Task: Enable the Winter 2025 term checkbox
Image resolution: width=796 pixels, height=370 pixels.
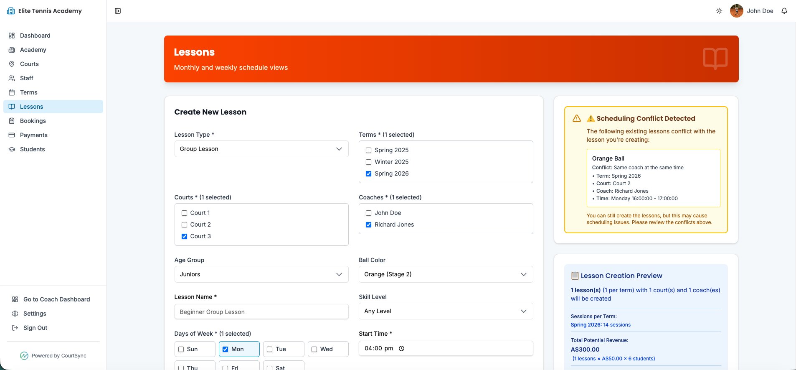Action: (368, 162)
